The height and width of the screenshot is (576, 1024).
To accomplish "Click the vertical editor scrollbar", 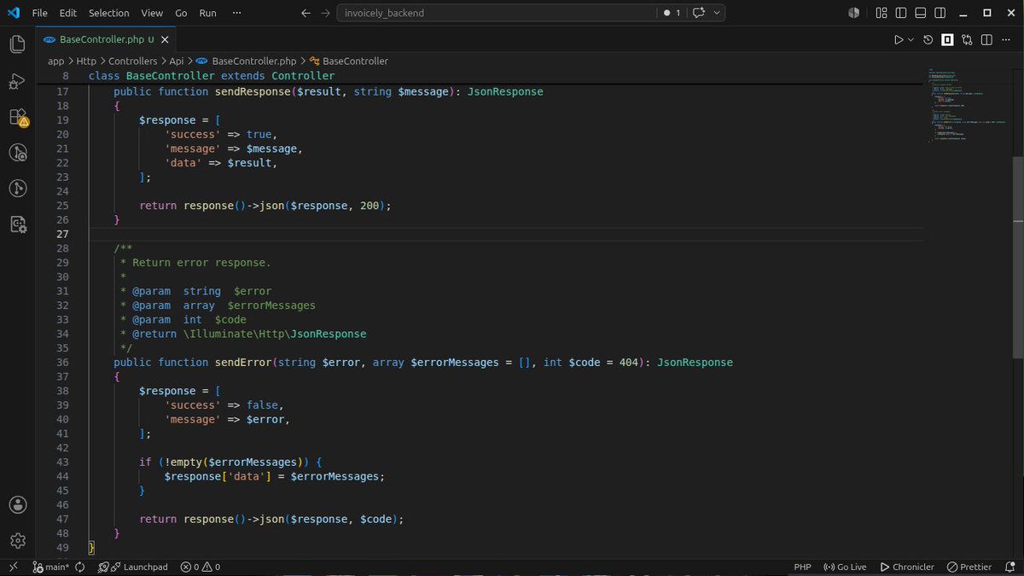I will pos(1018,256).
